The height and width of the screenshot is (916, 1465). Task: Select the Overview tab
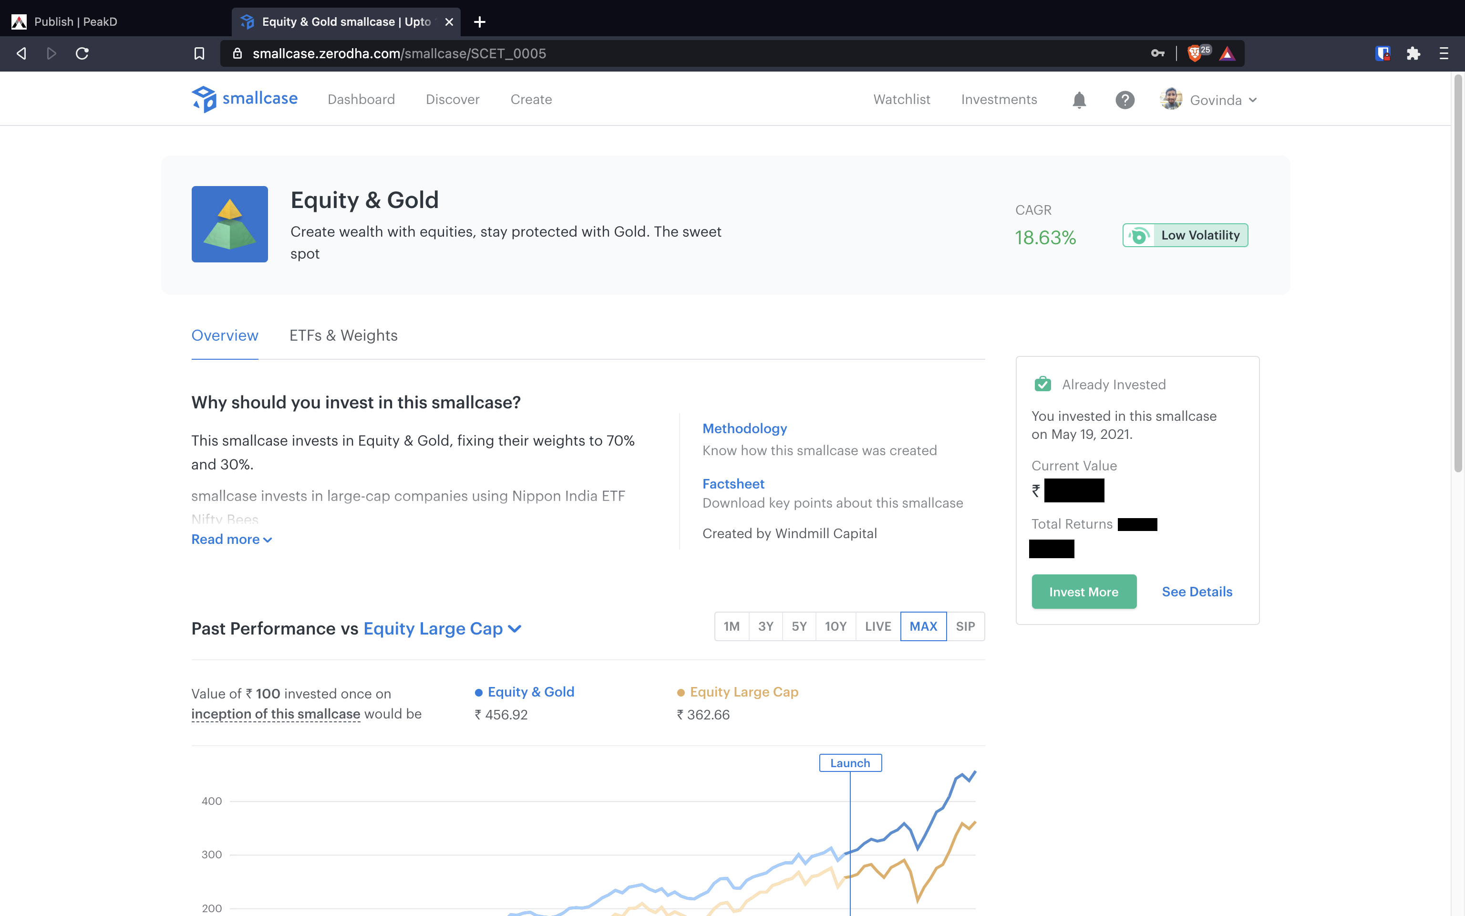(225, 335)
